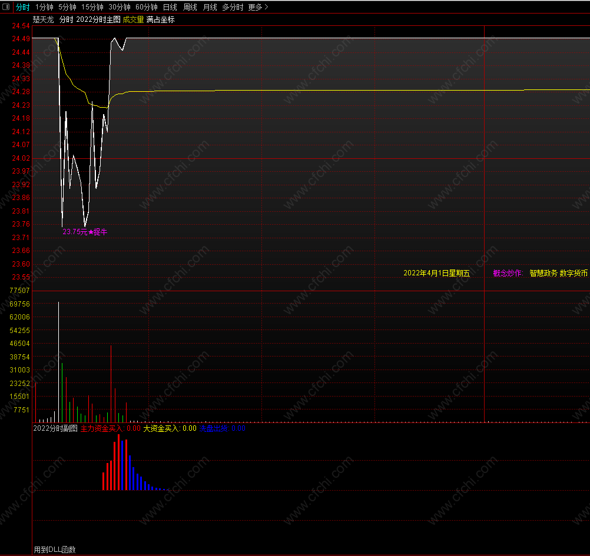This screenshot has height=556, width=590.
Task: Open the 月线 monthly chart tab
Action: pos(210,7)
